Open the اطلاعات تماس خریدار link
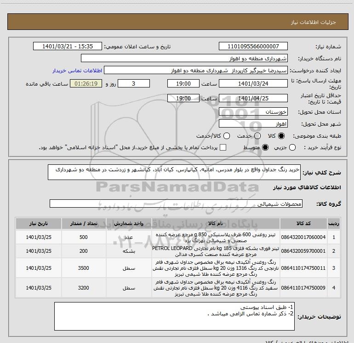Viewport: 354px width, 343px height. pyautogui.click(x=77, y=70)
